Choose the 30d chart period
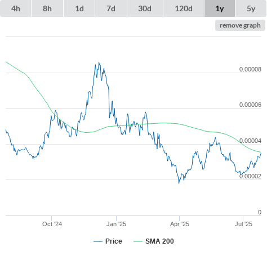This screenshot has width=267, height=256. 145,8
